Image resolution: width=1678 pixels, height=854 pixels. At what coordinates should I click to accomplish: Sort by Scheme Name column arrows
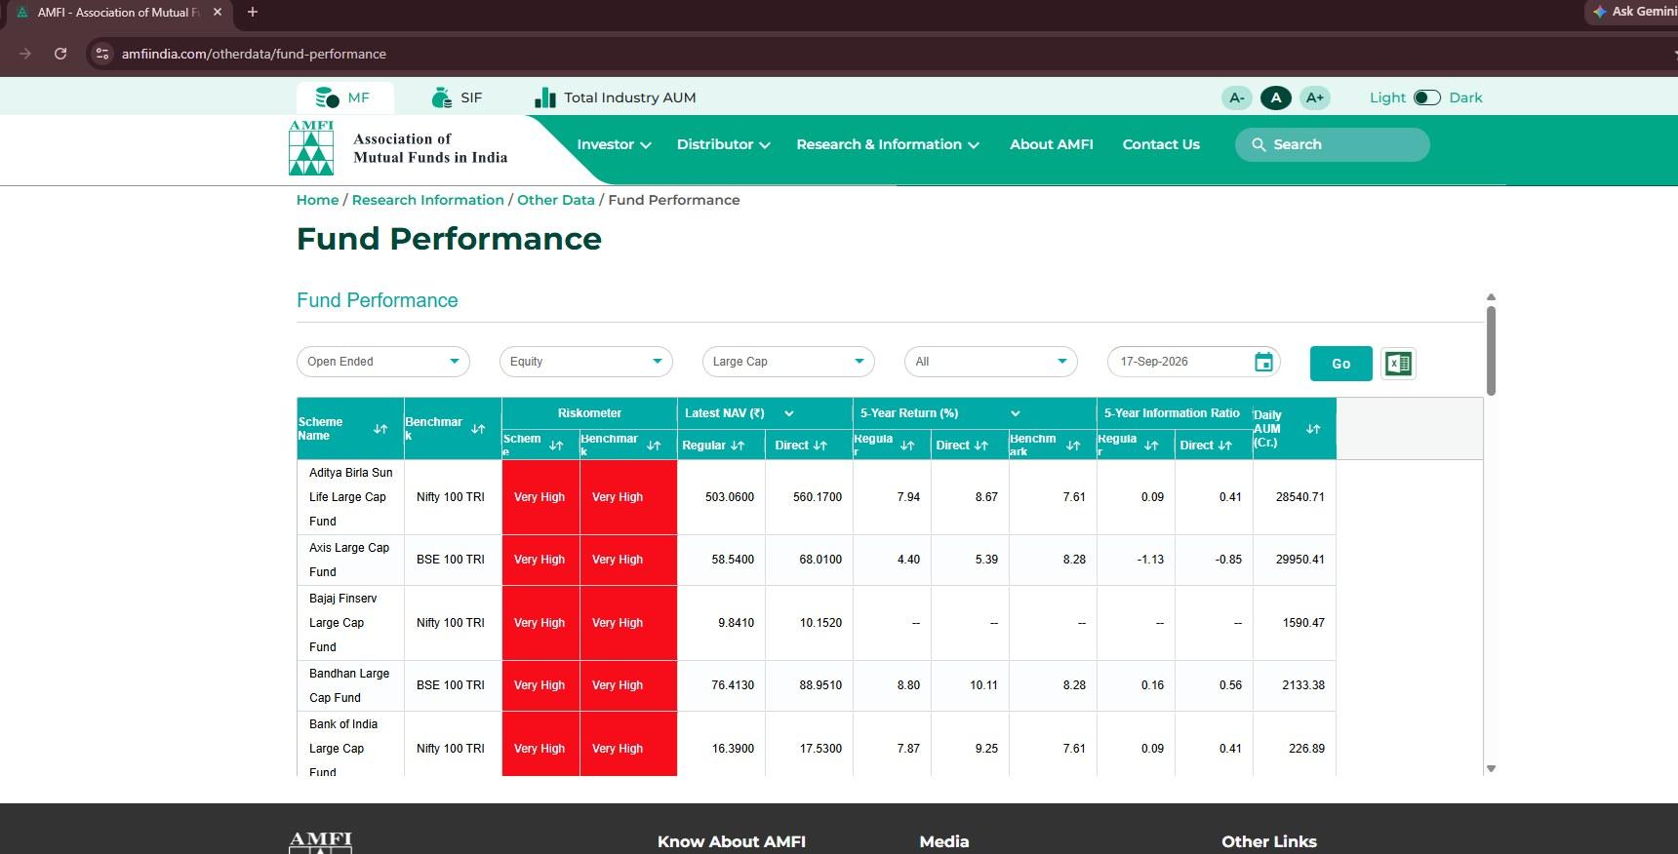click(x=380, y=429)
